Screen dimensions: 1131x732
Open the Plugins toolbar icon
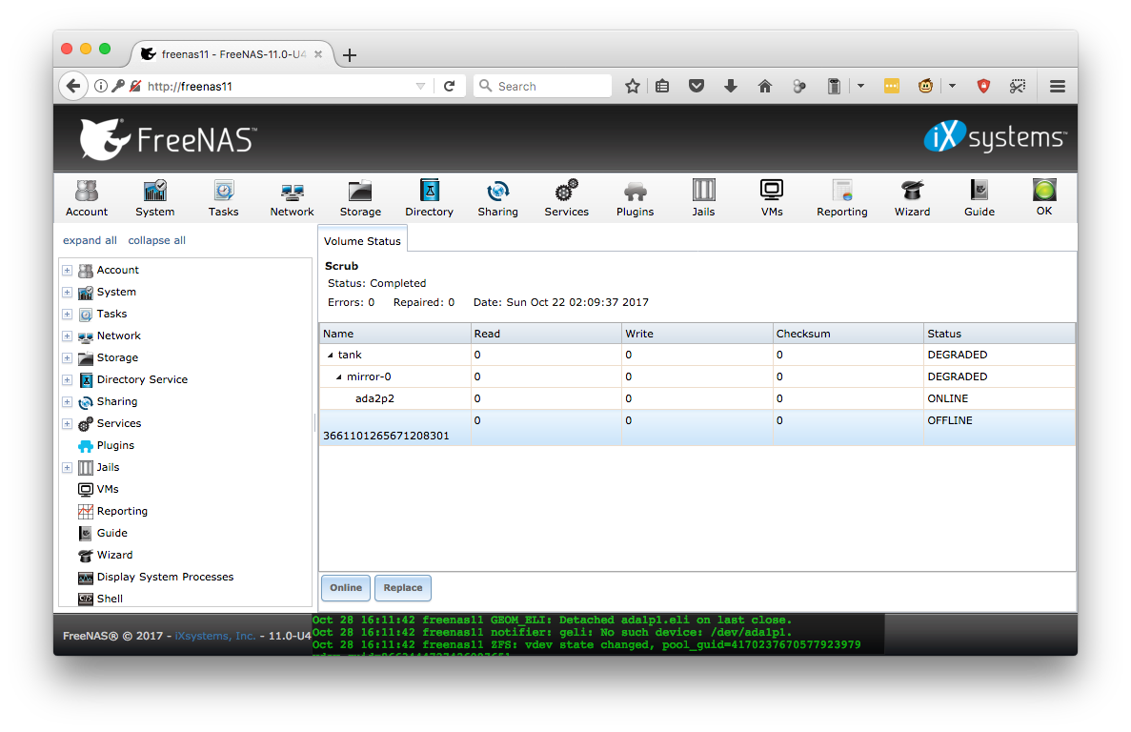coord(635,197)
